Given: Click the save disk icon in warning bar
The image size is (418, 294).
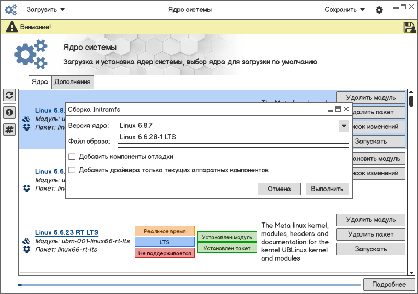Looking at the screenshot, I should pyautogui.click(x=409, y=28).
